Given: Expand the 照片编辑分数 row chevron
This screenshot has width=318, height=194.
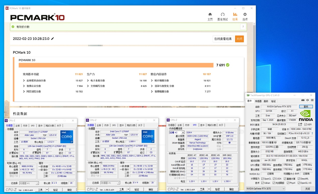Looking at the screenshot, I should pyautogui.click(x=152, y=81).
